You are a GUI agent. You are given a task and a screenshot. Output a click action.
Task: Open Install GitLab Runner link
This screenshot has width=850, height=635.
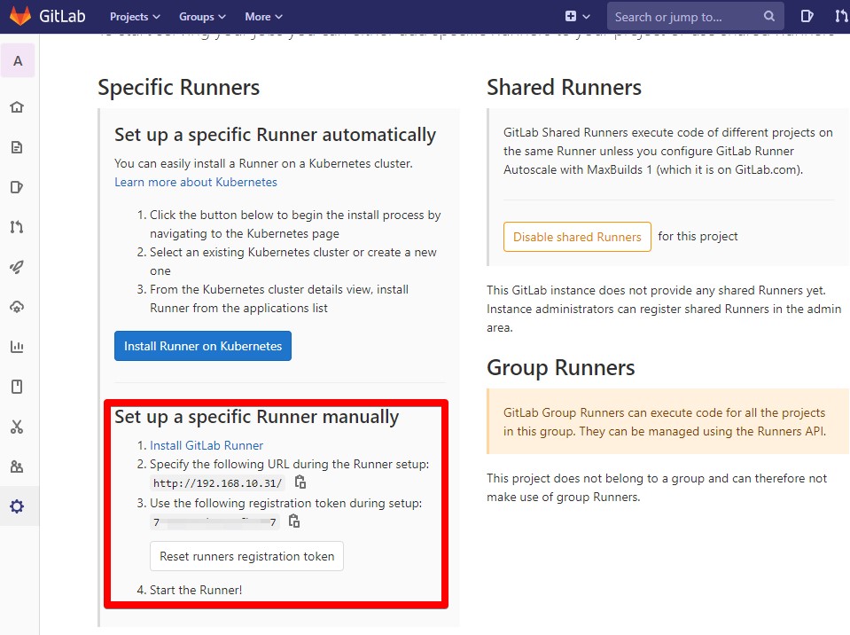click(207, 445)
